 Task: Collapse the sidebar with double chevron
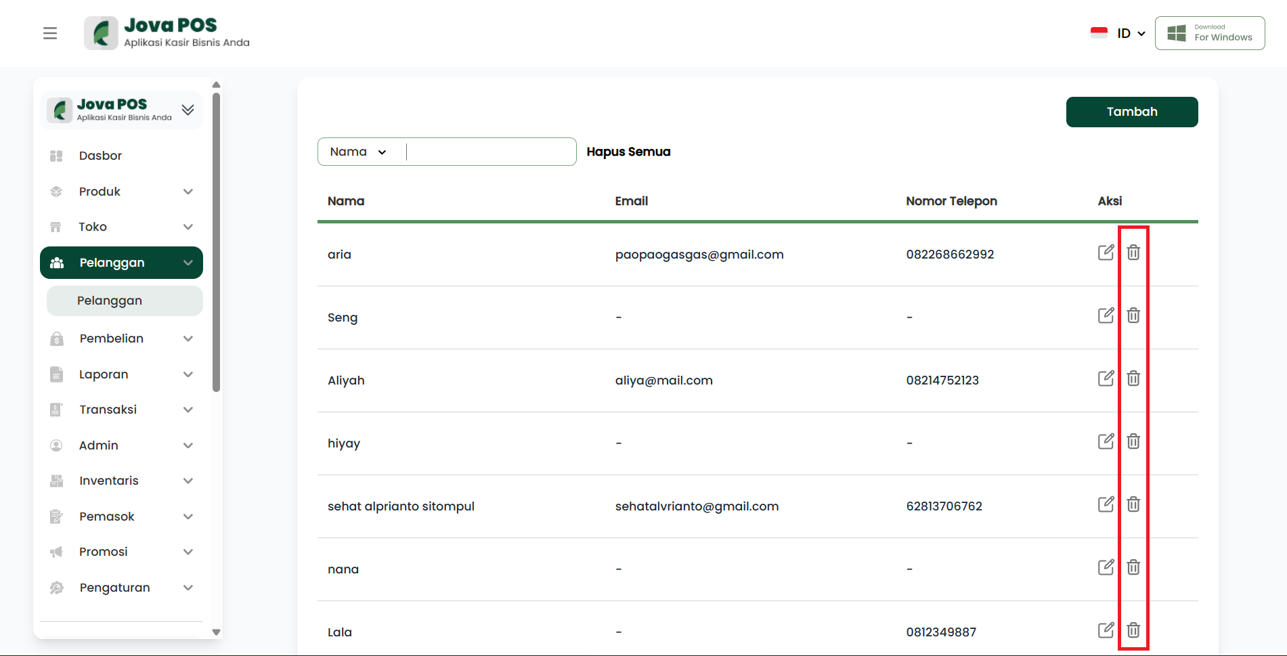tap(188, 110)
